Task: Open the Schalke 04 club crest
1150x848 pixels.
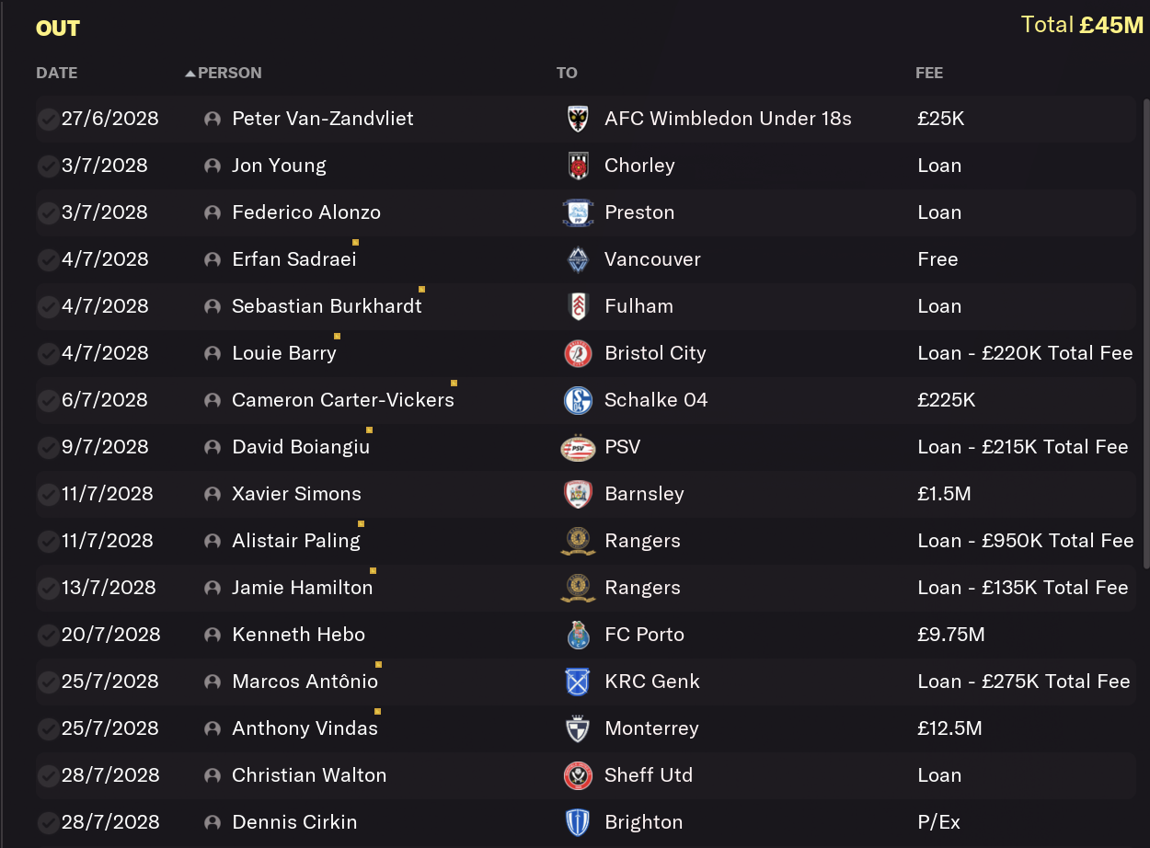Action: tap(578, 400)
